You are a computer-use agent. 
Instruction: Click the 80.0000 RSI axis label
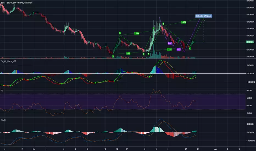coord(249,91)
